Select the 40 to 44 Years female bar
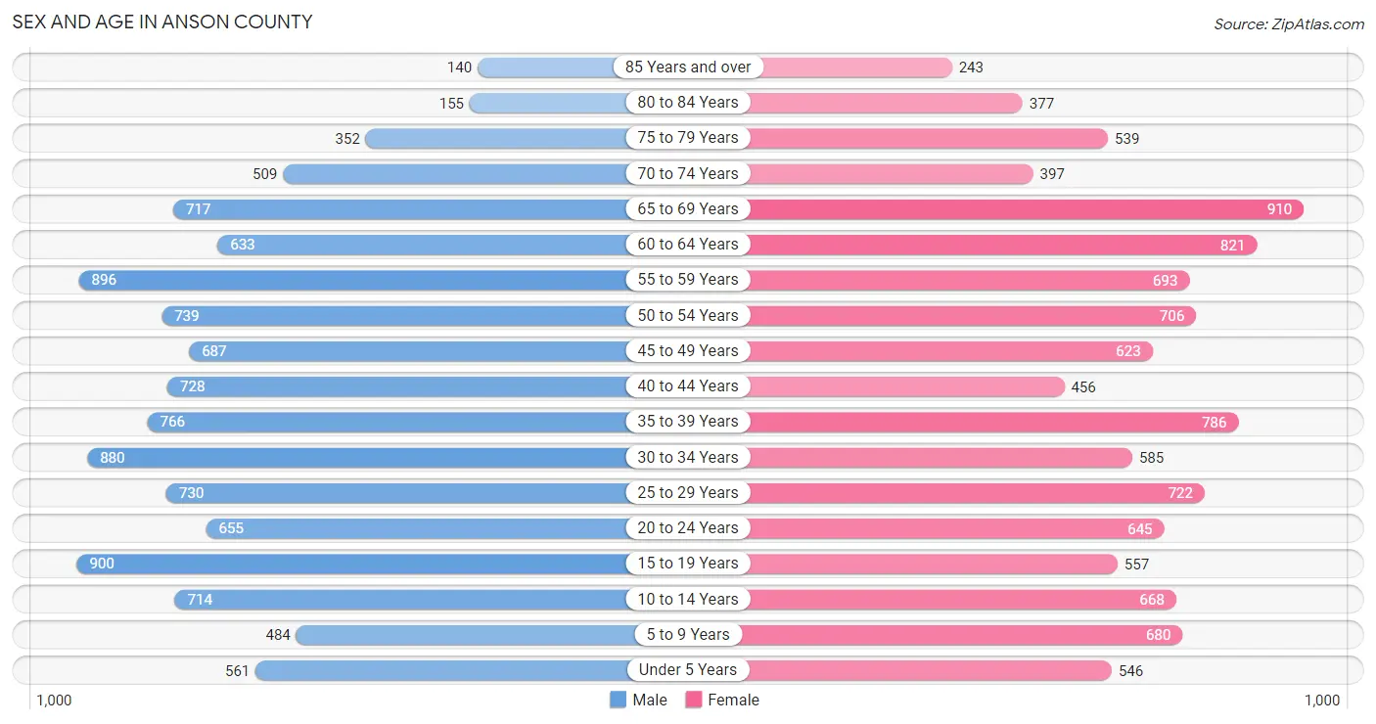The width and height of the screenshot is (1376, 724). [875, 386]
